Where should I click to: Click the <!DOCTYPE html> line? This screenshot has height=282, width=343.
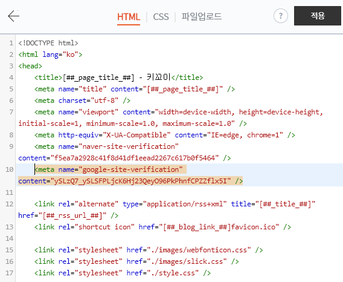click(x=48, y=43)
